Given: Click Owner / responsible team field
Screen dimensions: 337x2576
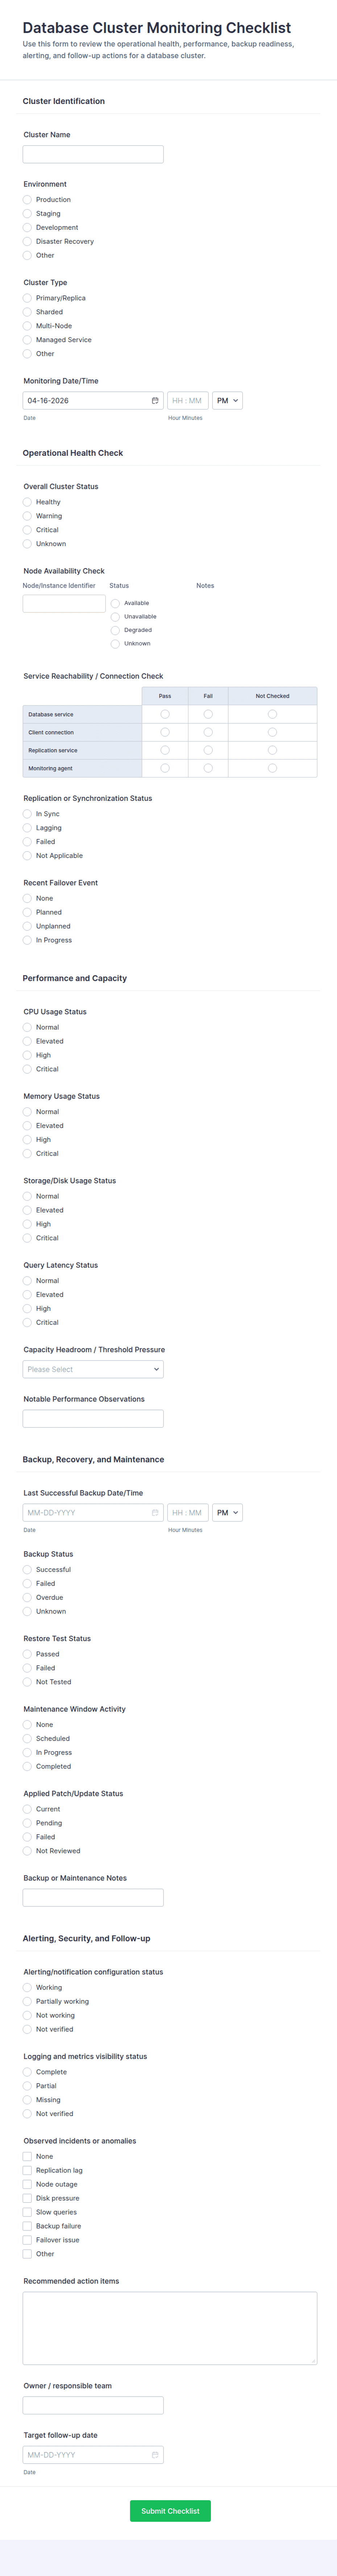Looking at the screenshot, I should click(x=93, y=2405).
